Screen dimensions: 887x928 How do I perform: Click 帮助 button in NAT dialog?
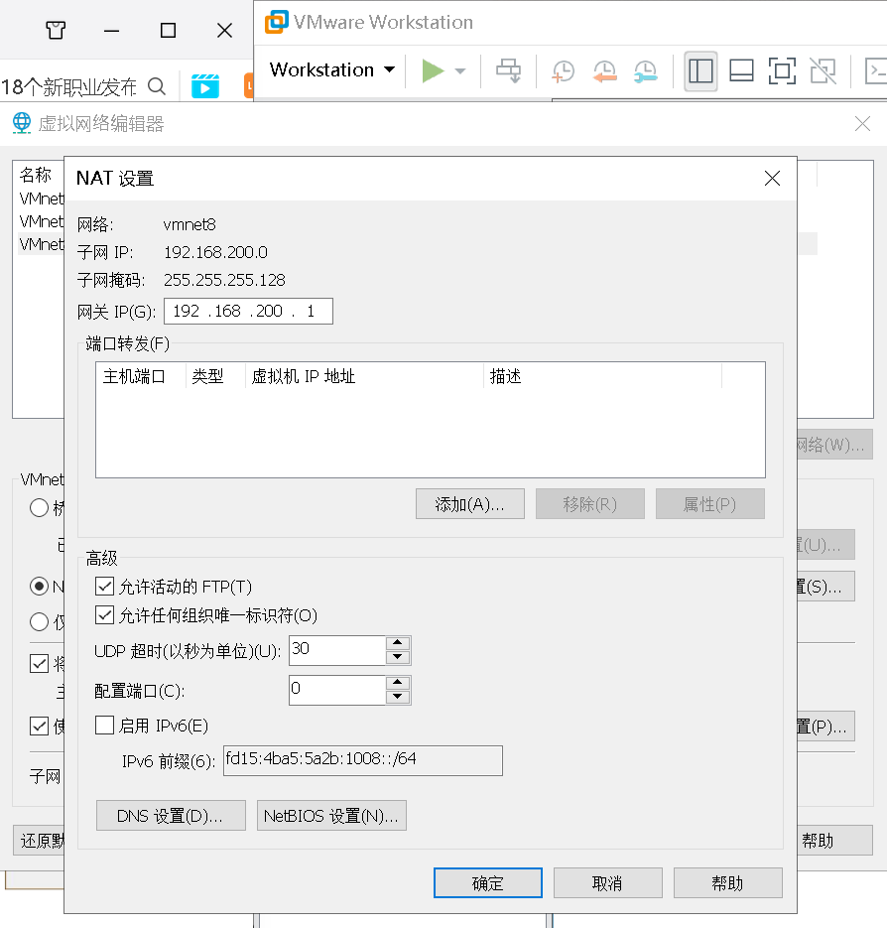coord(728,883)
